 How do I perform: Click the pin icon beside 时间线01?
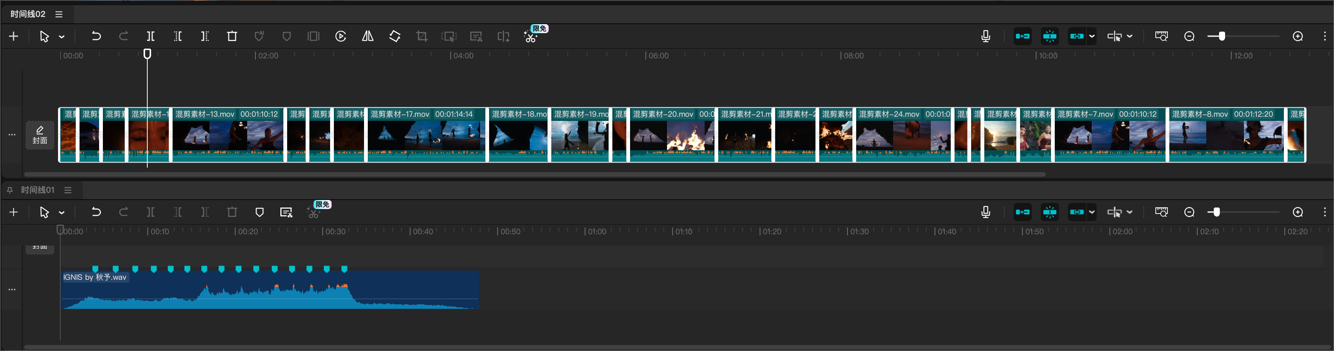coord(10,191)
